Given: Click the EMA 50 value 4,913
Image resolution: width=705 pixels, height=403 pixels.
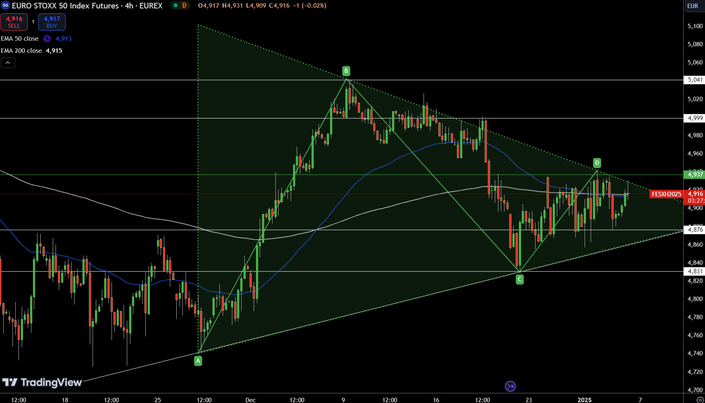Looking at the screenshot, I should click(64, 39).
